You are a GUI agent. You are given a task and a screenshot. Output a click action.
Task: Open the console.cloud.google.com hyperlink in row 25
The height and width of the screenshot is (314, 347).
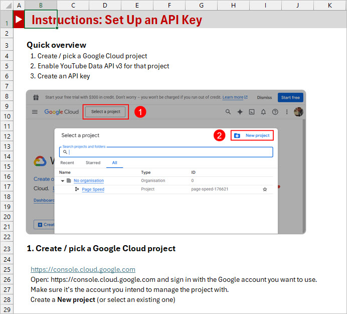pos(83,269)
